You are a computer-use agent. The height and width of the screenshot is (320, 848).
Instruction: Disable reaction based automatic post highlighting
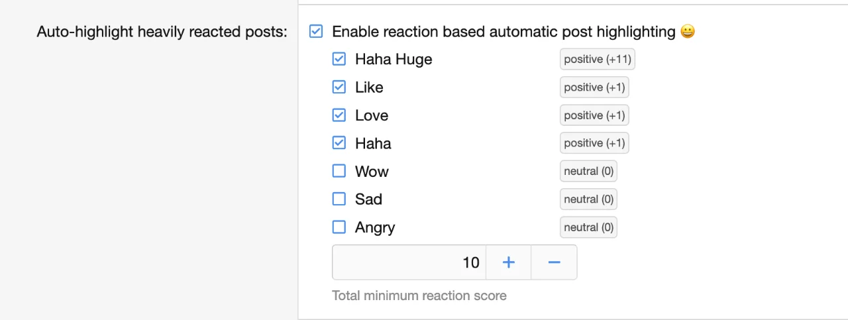[316, 31]
